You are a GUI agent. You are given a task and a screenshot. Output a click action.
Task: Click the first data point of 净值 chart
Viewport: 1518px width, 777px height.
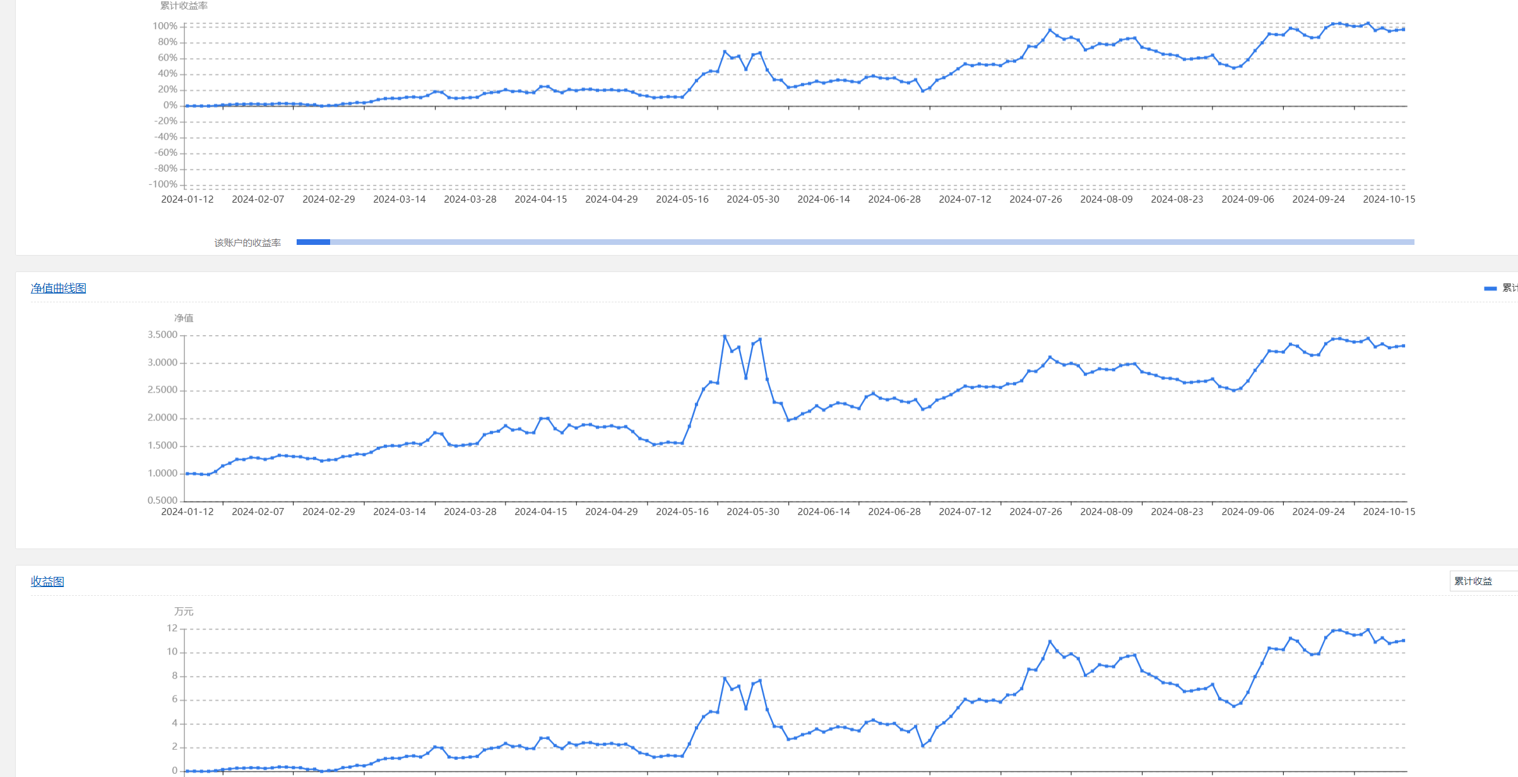point(187,473)
